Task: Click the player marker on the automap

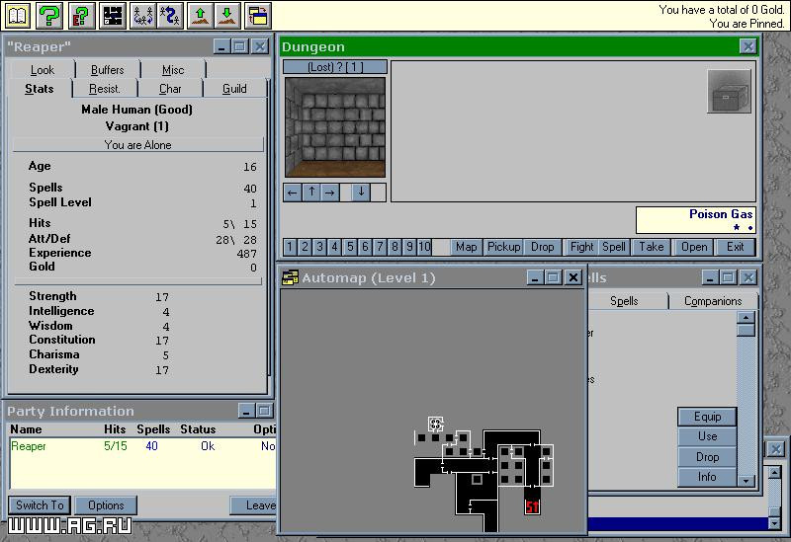Action: point(435,425)
